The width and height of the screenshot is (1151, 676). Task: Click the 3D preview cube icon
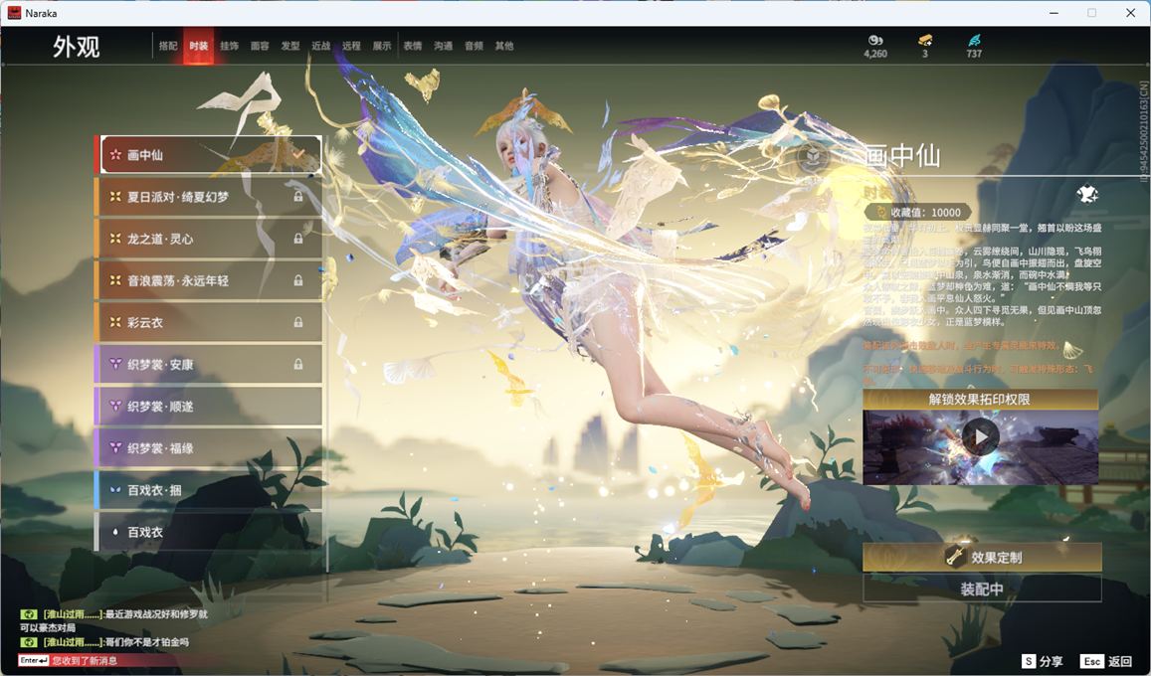[x=812, y=157]
